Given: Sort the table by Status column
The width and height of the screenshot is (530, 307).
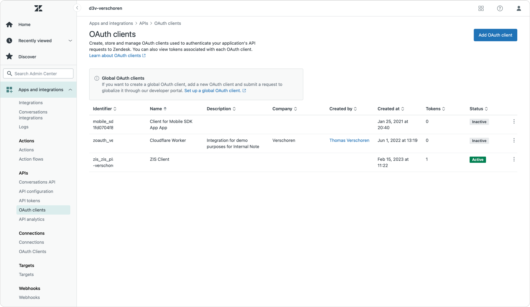Looking at the screenshot, I should click(x=479, y=109).
